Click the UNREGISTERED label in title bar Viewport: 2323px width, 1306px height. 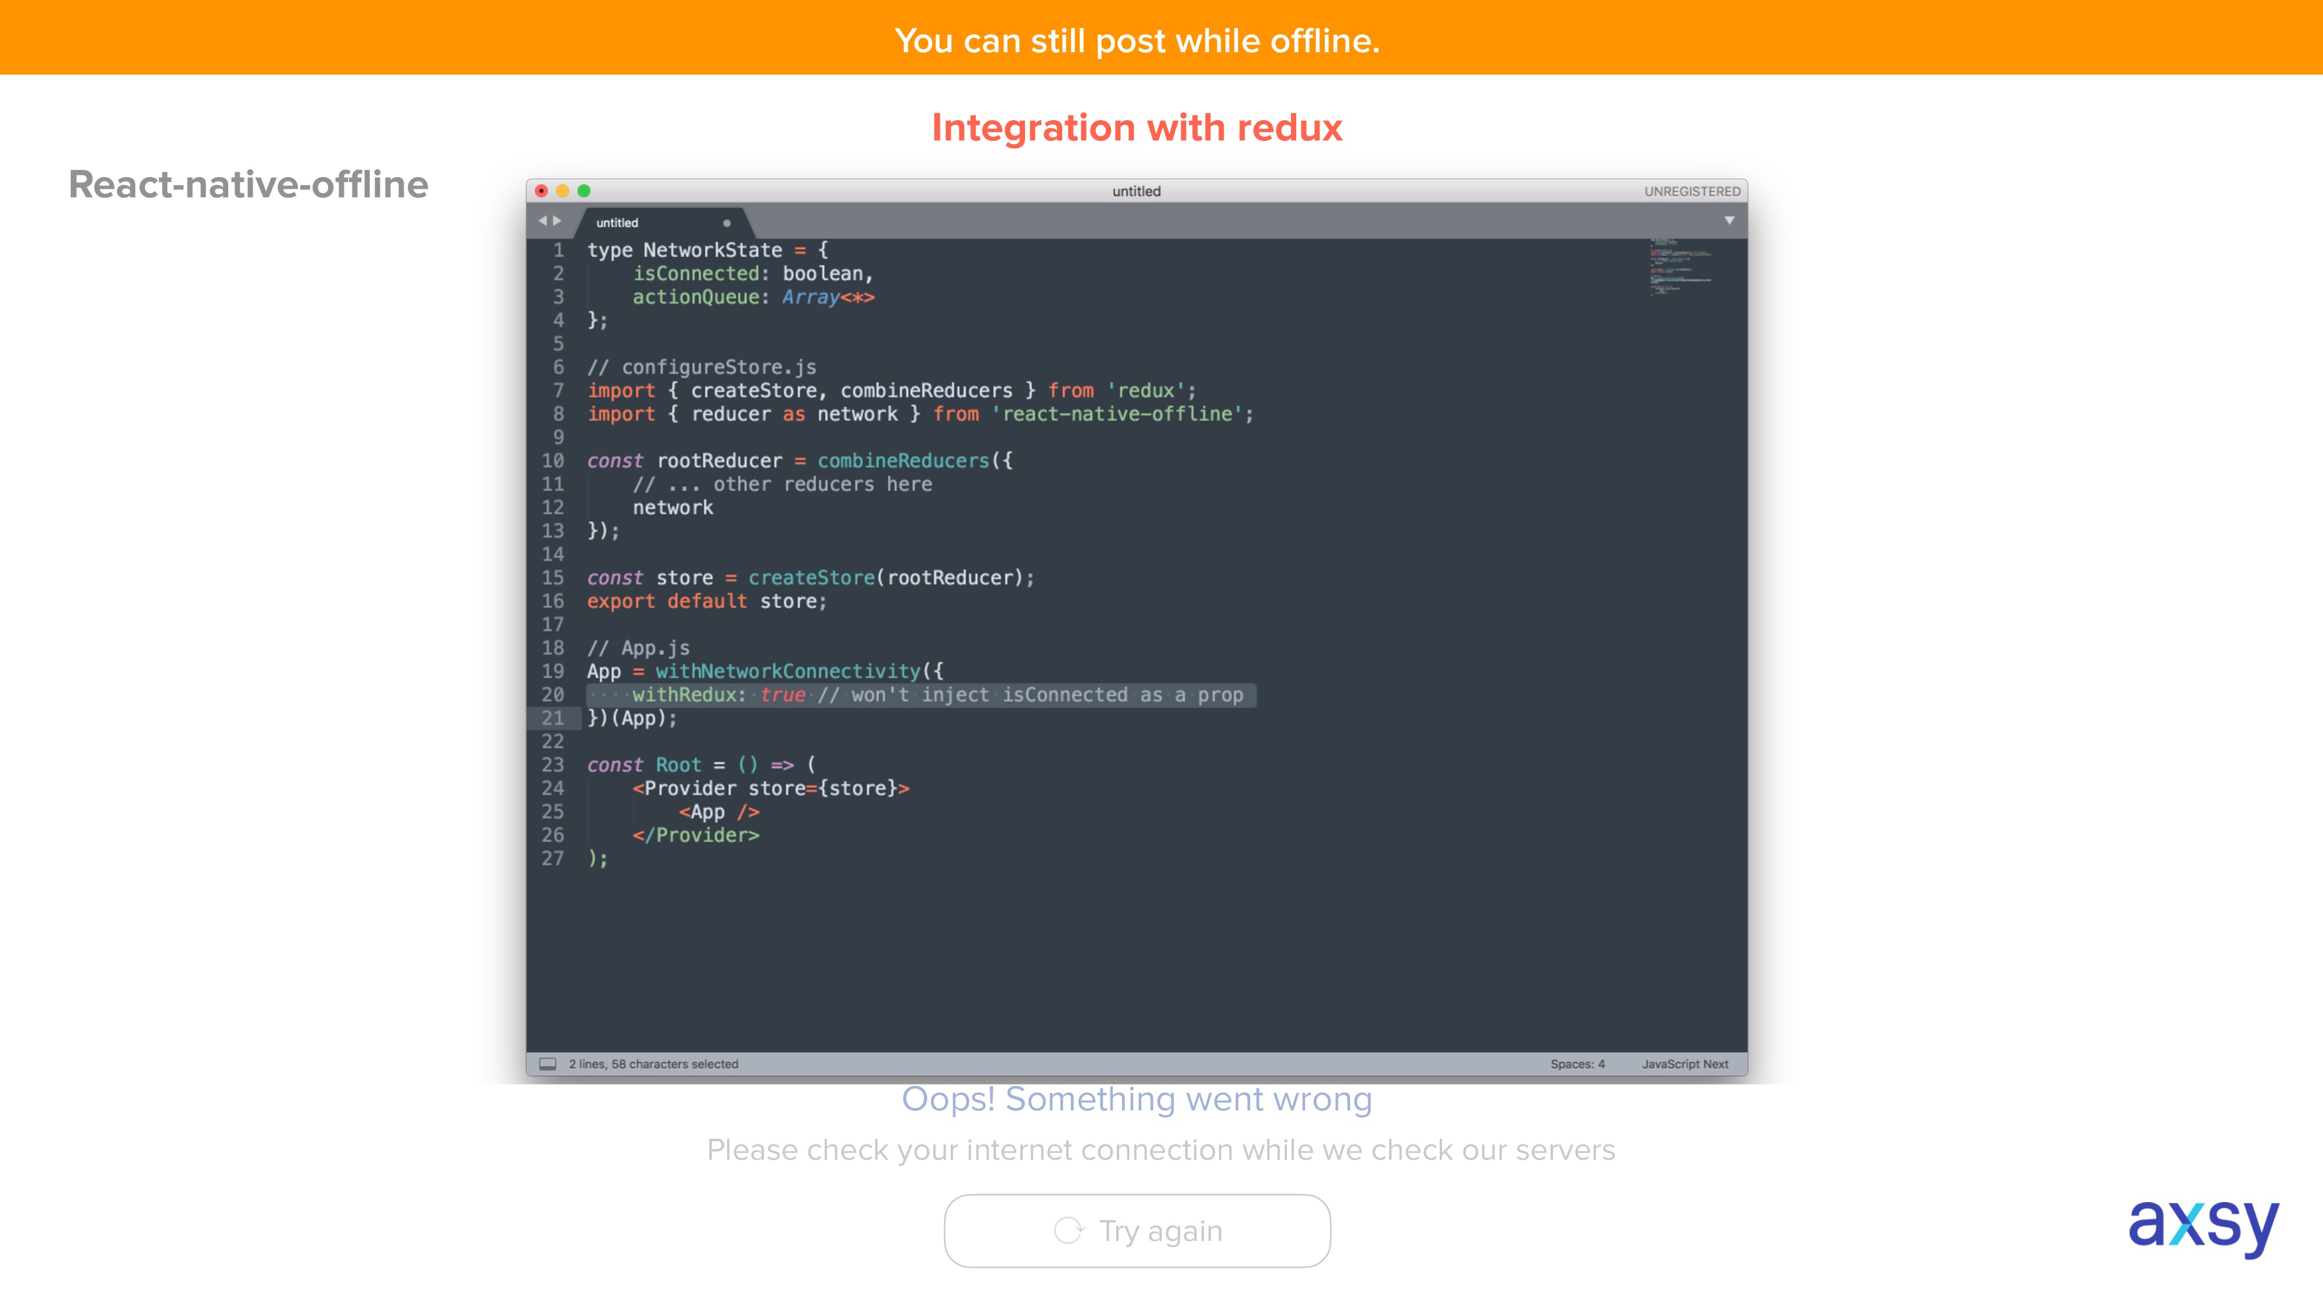[x=1692, y=191]
